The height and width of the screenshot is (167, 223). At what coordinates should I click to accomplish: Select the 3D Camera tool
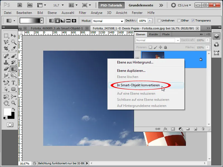point(13,97)
